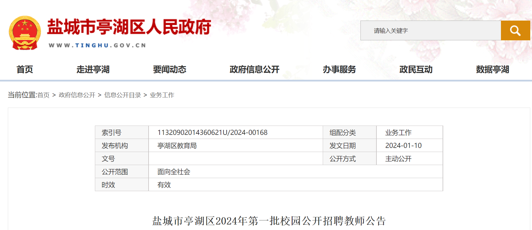
Task: Click the national emblem logo
Action: pyautogui.click(x=25, y=33)
